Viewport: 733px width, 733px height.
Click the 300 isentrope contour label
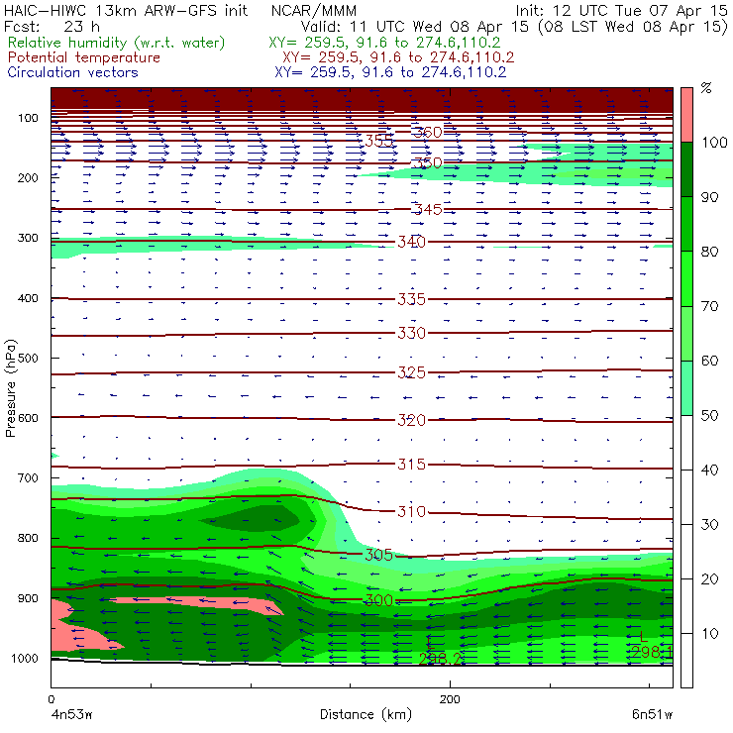pyautogui.click(x=378, y=600)
